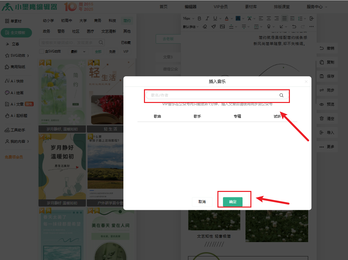Click the 歌名/作者 search input field
The height and width of the screenshot is (260, 348).
click(x=212, y=95)
